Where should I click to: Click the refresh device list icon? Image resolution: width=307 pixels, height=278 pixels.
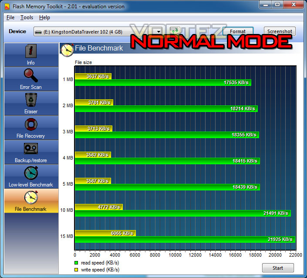(175, 31)
